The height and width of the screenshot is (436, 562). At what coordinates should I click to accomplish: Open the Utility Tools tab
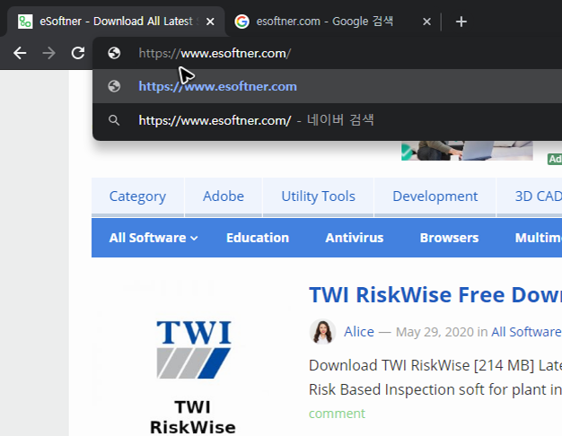point(319,196)
